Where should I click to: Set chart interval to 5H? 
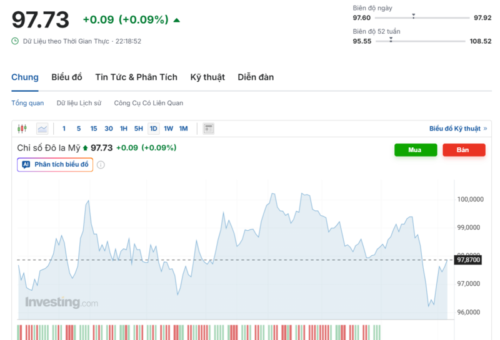pos(138,129)
